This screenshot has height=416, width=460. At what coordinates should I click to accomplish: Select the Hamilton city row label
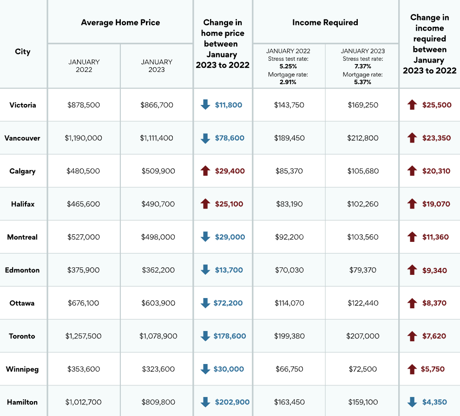[22, 402]
